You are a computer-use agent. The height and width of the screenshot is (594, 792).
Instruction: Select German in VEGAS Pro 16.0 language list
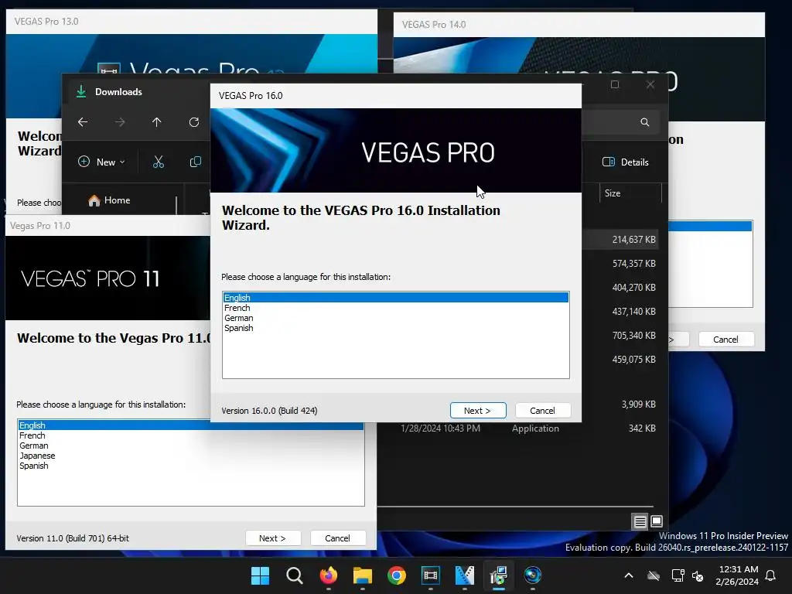[395, 318]
